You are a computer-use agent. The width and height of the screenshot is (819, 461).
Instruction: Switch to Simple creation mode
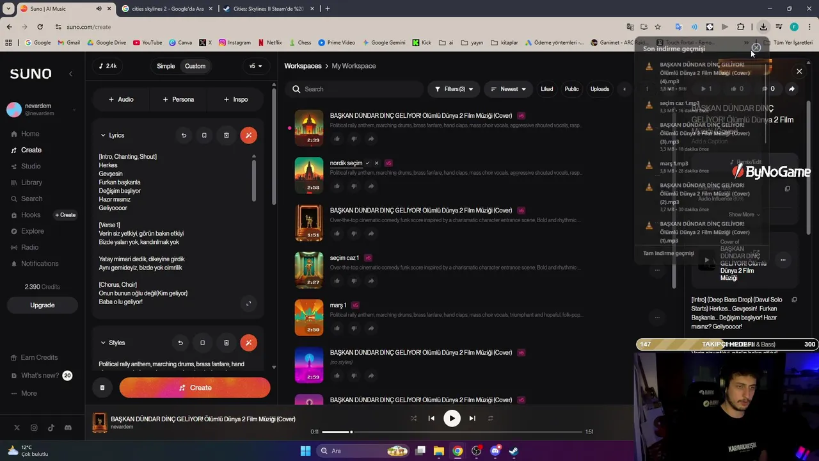click(166, 66)
